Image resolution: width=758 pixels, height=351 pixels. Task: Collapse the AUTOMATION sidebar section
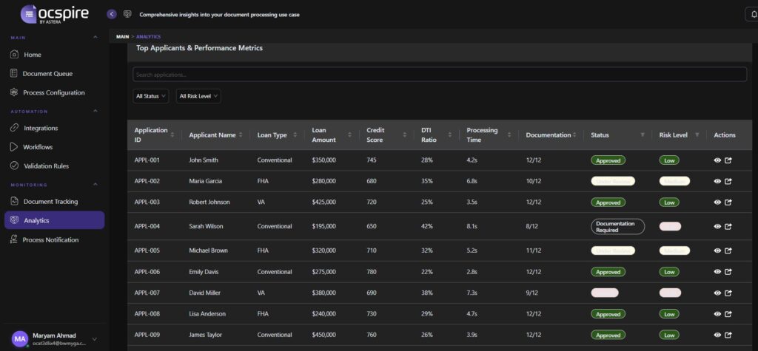(x=95, y=111)
